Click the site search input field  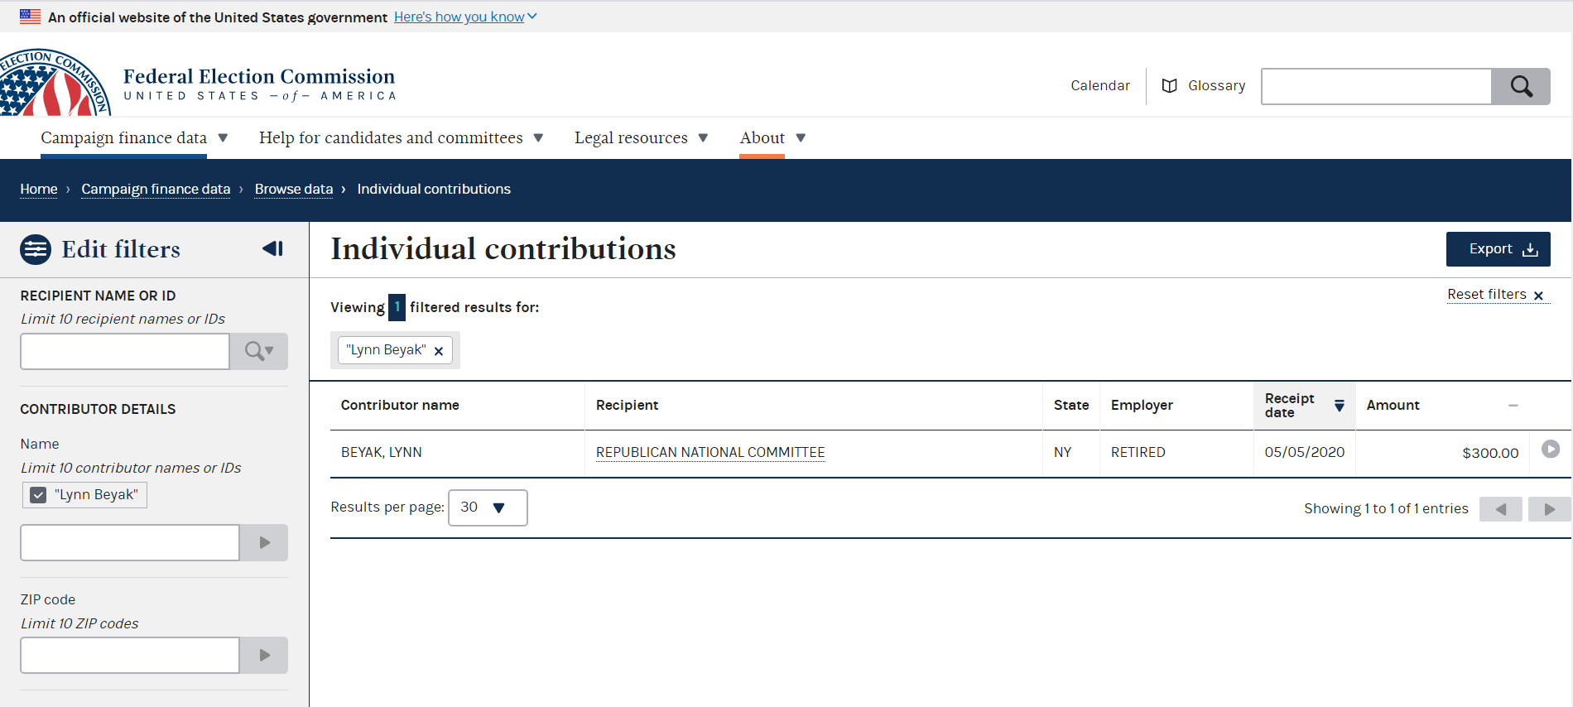click(1376, 86)
